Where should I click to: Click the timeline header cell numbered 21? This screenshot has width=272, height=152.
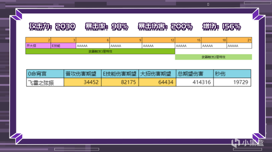tap(239, 40)
